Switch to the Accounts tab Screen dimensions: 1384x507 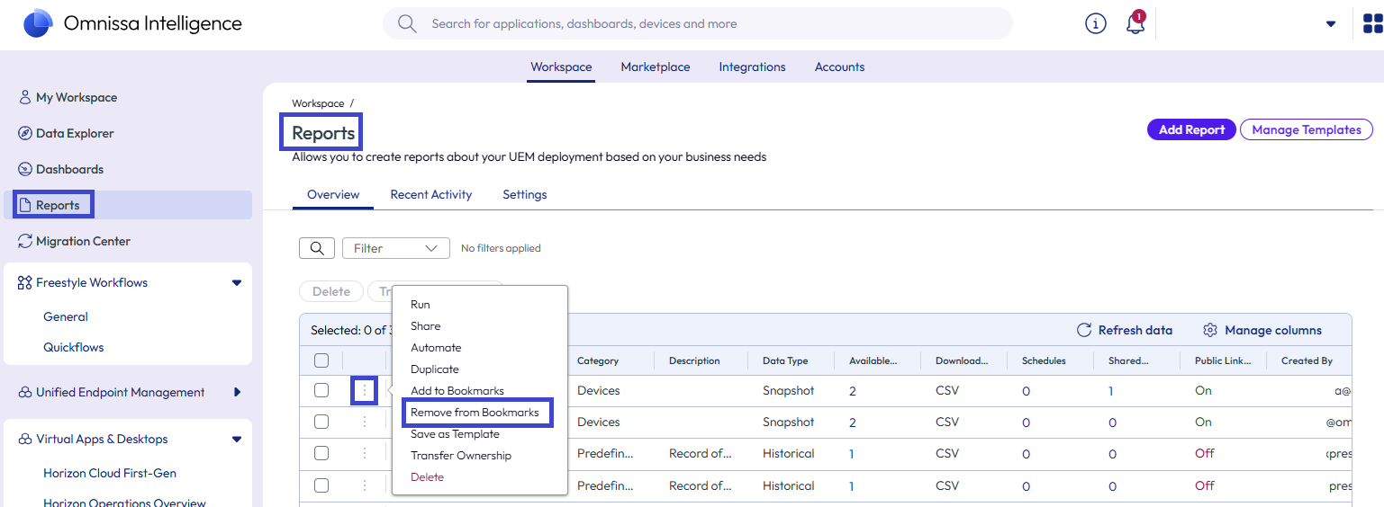pyautogui.click(x=839, y=67)
